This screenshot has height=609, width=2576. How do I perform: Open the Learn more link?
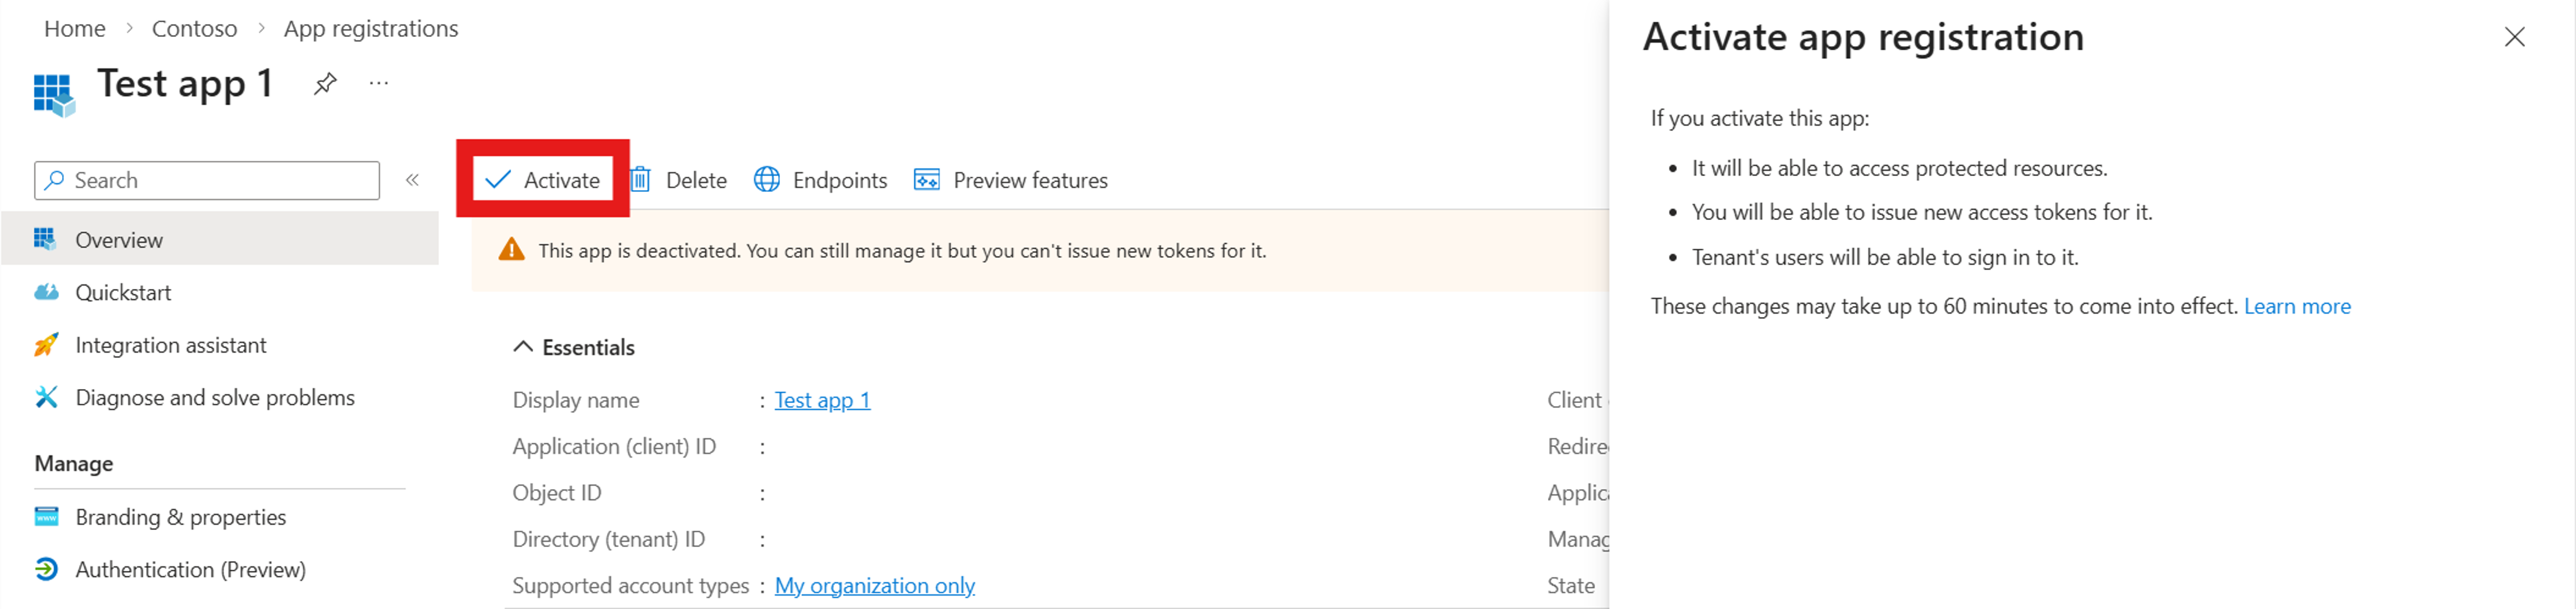coord(2297,306)
